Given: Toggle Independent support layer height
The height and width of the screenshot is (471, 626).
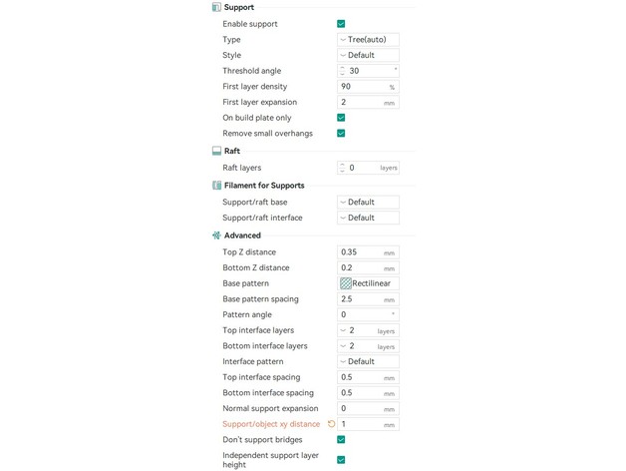Looking at the screenshot, I should (x=341, y=460).
